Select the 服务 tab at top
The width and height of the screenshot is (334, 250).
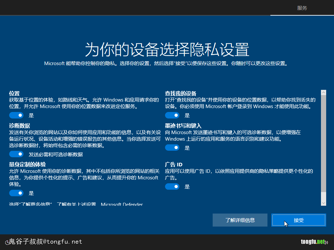pos(302,8)
